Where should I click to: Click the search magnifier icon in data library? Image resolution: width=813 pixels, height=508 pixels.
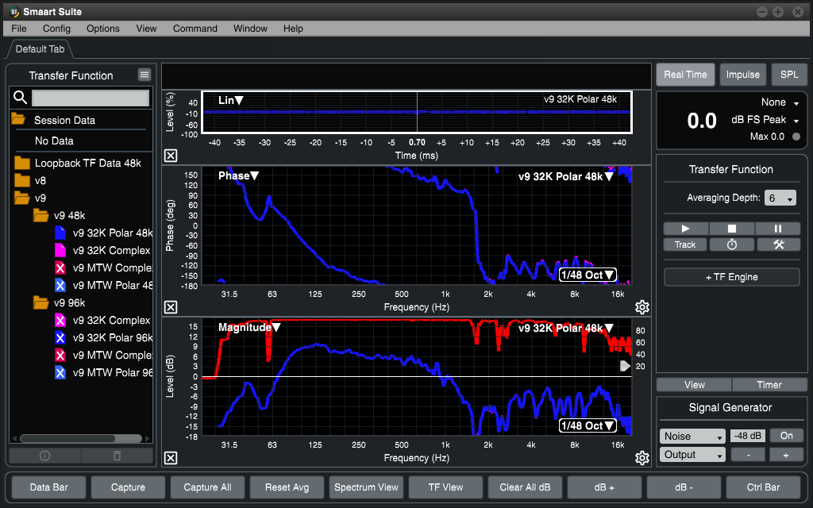click(x=20, y=97)
